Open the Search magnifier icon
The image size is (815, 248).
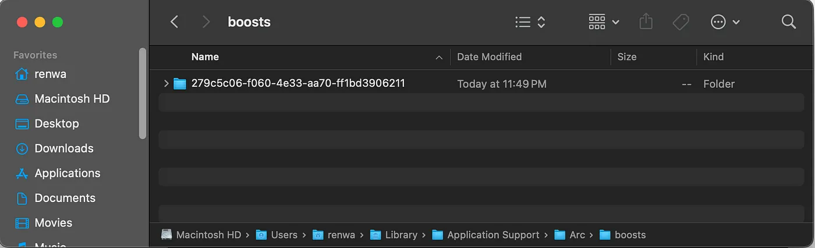coord(788,22)
